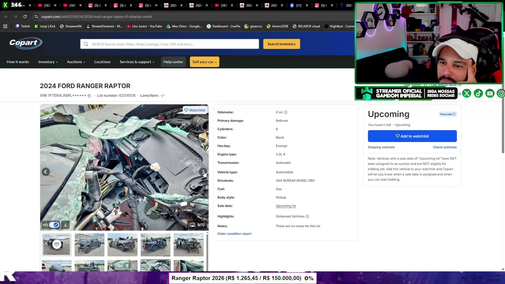Open the Linsjr | Kick bookmark
Screen dimensions: 505x284
[45, 26]
